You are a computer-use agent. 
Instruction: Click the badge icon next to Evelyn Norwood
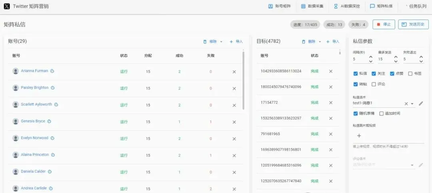point(52,138)
